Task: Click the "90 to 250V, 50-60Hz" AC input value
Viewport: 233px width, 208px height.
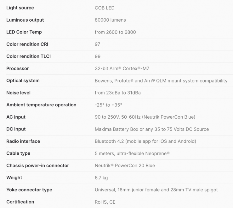Action: tap(145, 117)
